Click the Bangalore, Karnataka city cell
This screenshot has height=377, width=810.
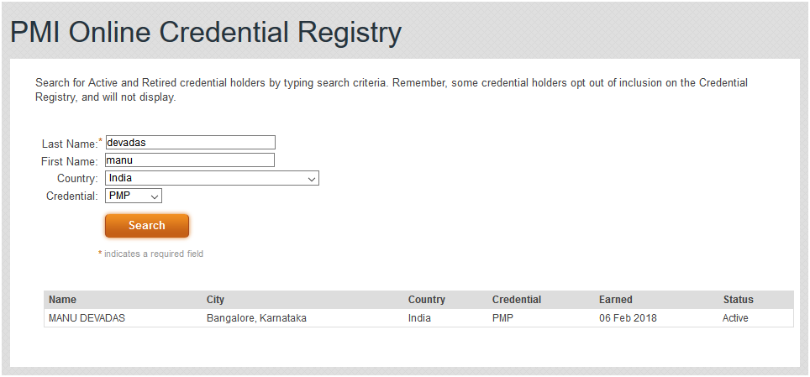click(256, 318)
